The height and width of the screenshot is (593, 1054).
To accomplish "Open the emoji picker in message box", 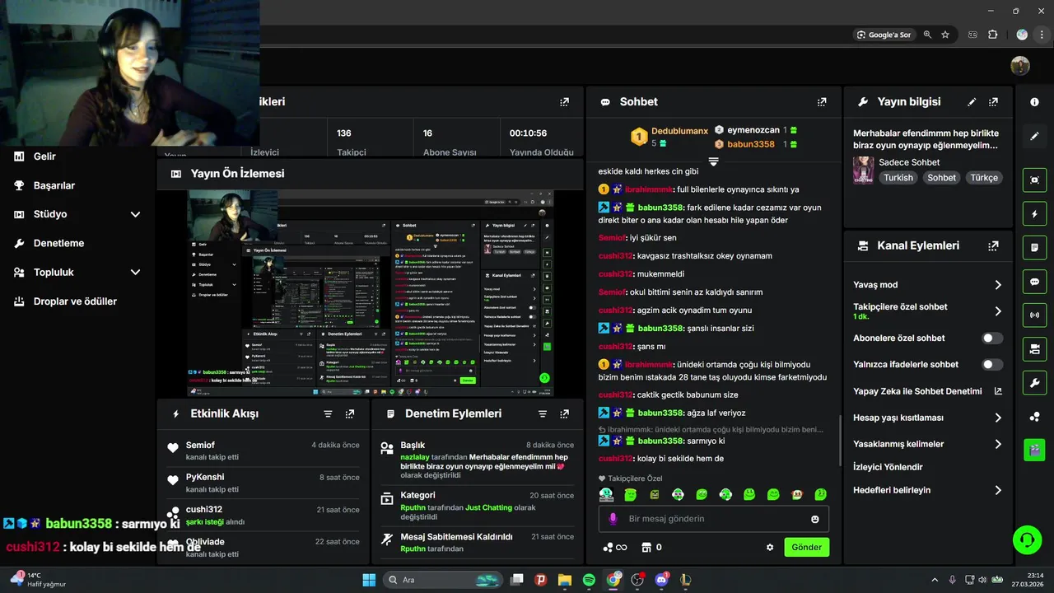I will [815, 519].
